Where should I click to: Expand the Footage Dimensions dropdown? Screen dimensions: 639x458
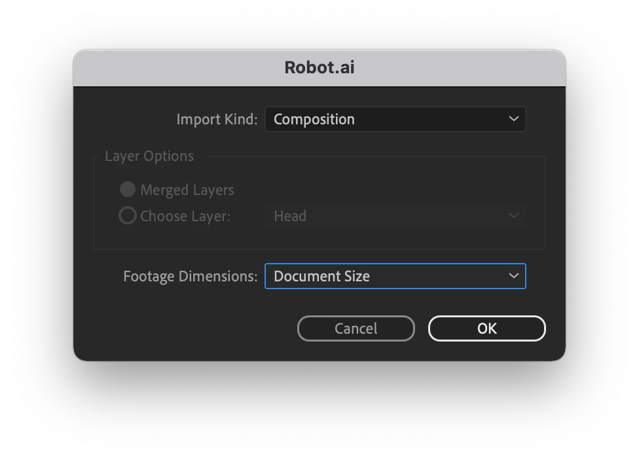click(395, 276)
